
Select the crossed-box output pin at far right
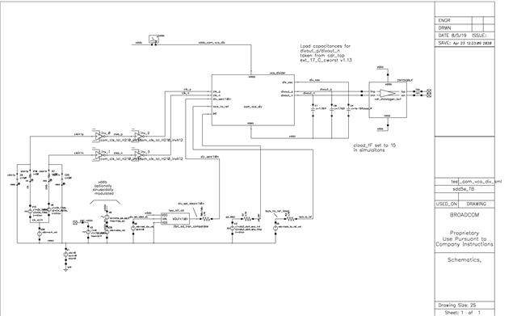[429, 94]
